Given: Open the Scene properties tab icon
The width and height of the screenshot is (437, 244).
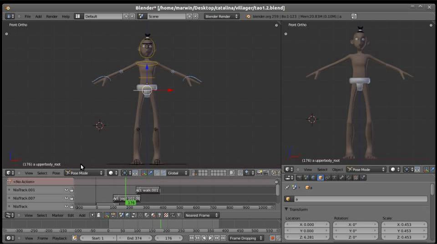Looking at the screenshot, I should [x=306, y=178].
